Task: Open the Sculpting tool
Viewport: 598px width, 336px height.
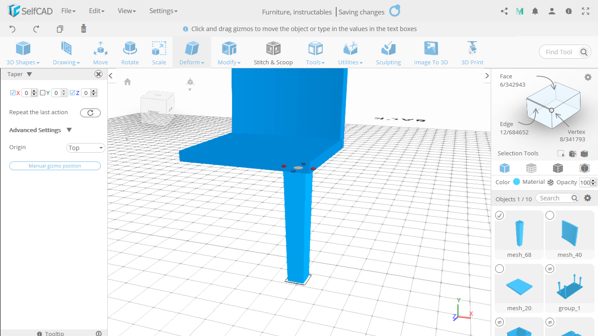Action: [x=388, y=53]
